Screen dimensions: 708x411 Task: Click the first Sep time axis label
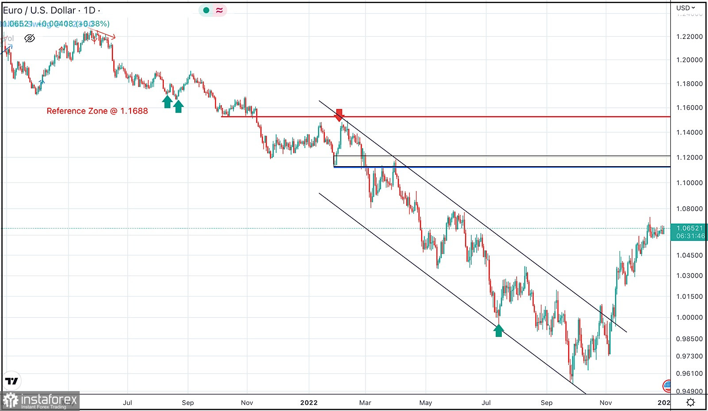coord(188,403)
